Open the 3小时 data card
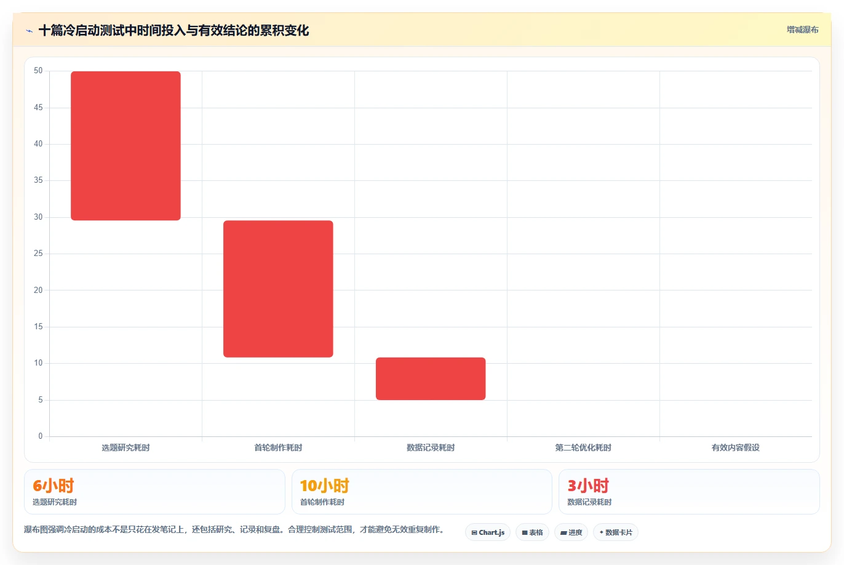Image resolution: width=844 pixels, height=565 pixels. click(689, 492)
